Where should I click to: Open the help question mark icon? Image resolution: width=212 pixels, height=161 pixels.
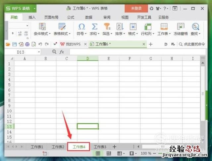pos(165,9)
